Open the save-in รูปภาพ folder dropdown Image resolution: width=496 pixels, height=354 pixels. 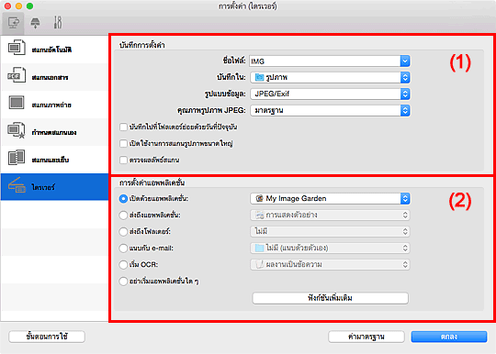pos(330,77)
